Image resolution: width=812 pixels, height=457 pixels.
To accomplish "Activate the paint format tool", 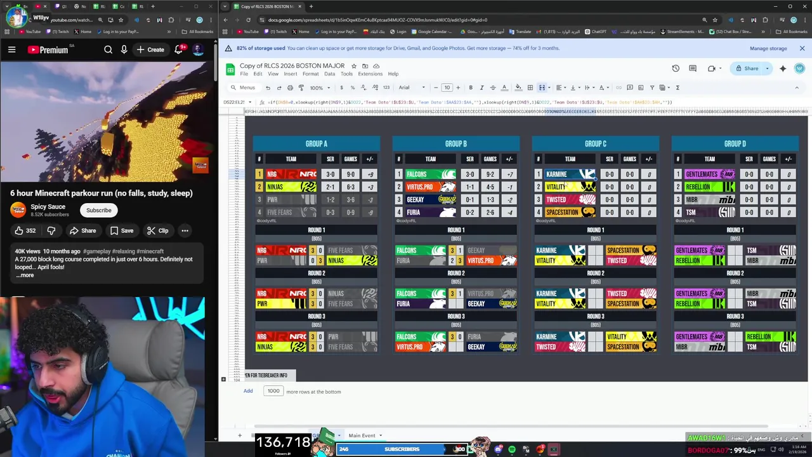I will [301, 88].
